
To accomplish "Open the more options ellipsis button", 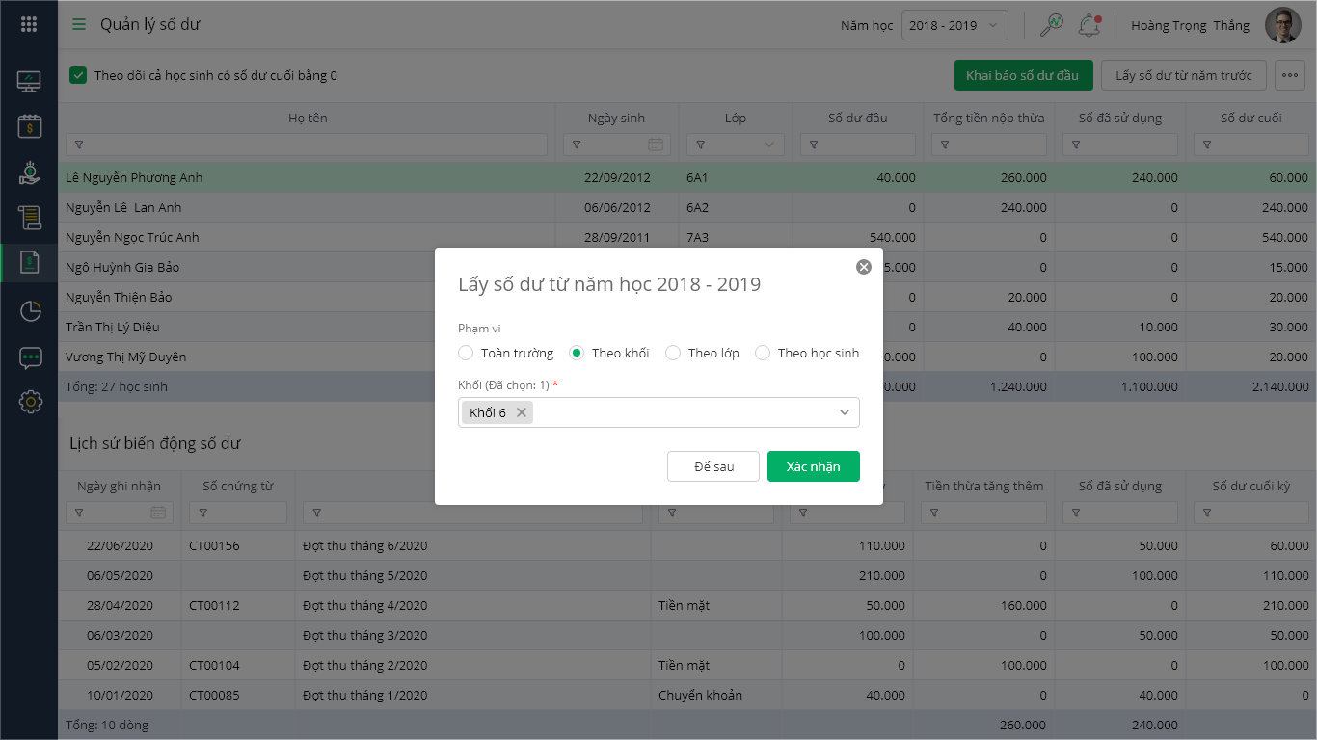I will point(1290,75).
